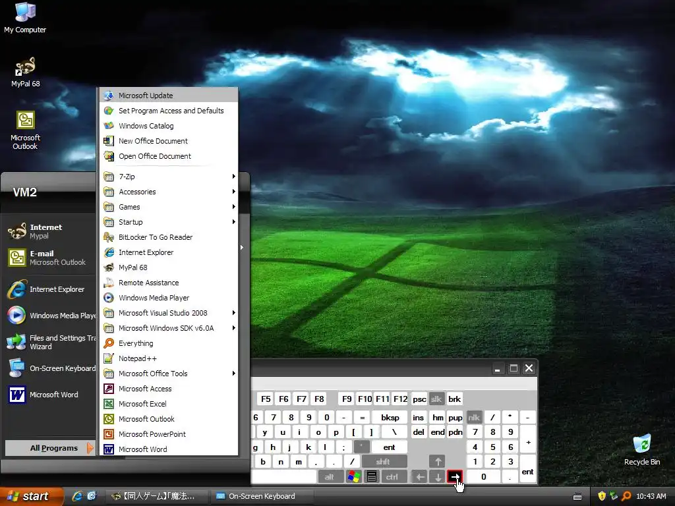Click the right arrow key
Image resolution: width=675 pixels, height=506 pixels.
tap(455, 477)
